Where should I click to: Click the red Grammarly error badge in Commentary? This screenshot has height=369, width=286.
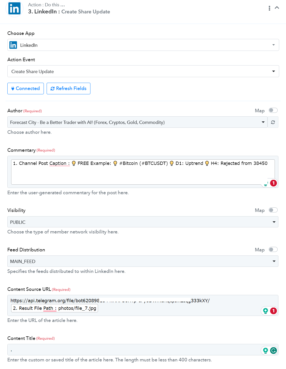pyautogui.click(x=273, y=183)
